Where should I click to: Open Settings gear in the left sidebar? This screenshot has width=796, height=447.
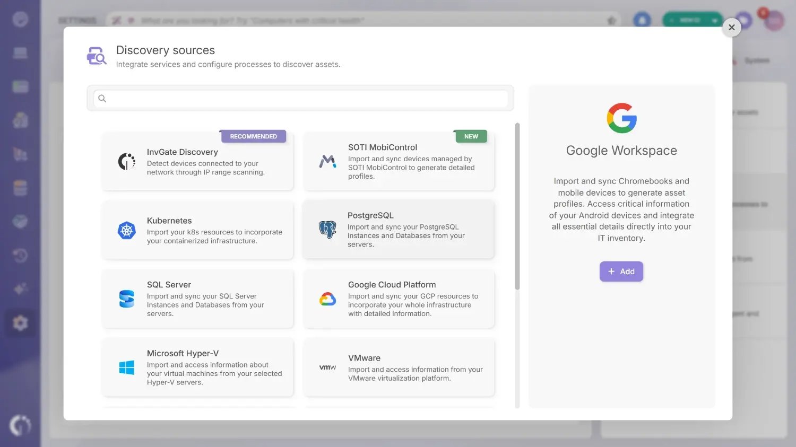[20, 322]
